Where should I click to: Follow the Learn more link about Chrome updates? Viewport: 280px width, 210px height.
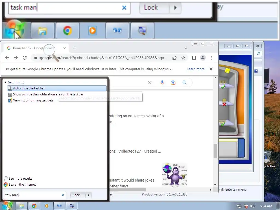196,69
